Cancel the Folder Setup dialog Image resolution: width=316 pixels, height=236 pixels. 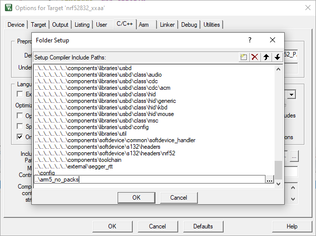click(x=179, y=198)
